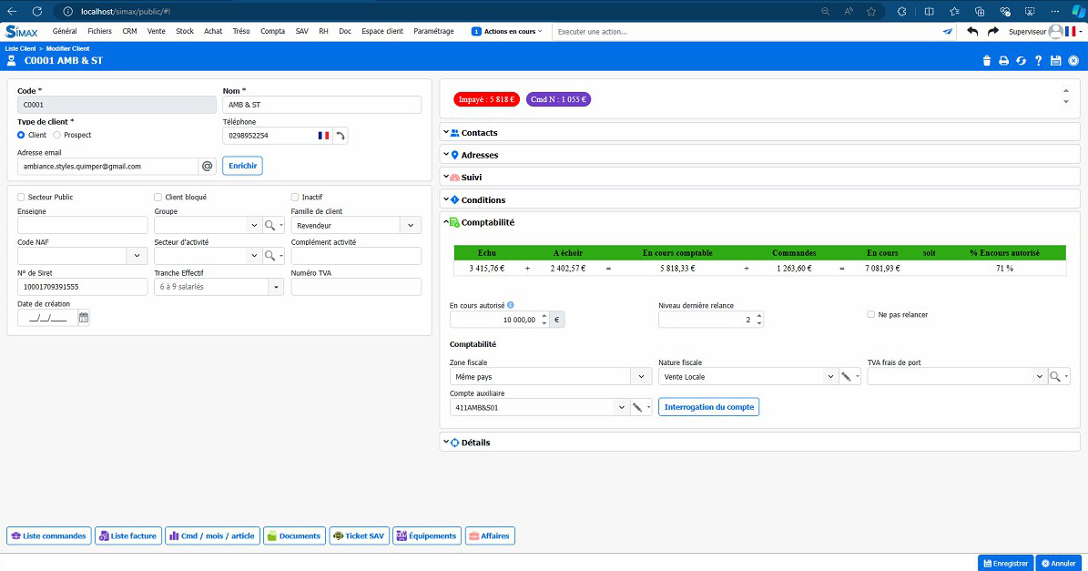Open help with the question mark icon
Screen dimensions: 1088x571
(1038, 61)
